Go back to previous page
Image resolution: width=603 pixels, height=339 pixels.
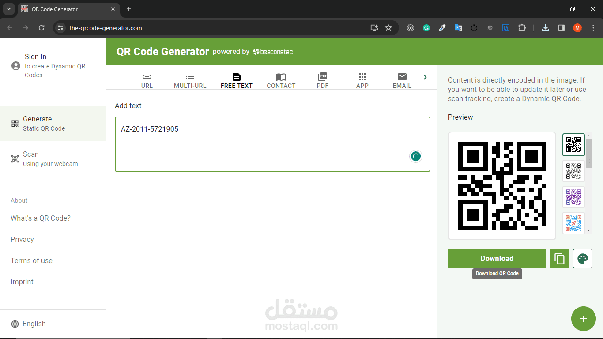pos(10,28)
